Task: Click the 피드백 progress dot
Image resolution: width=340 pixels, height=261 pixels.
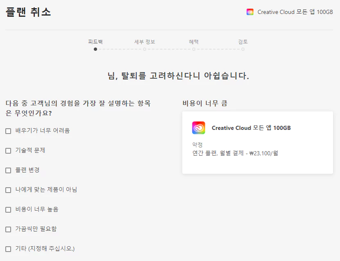Action: tap(95, 49)
